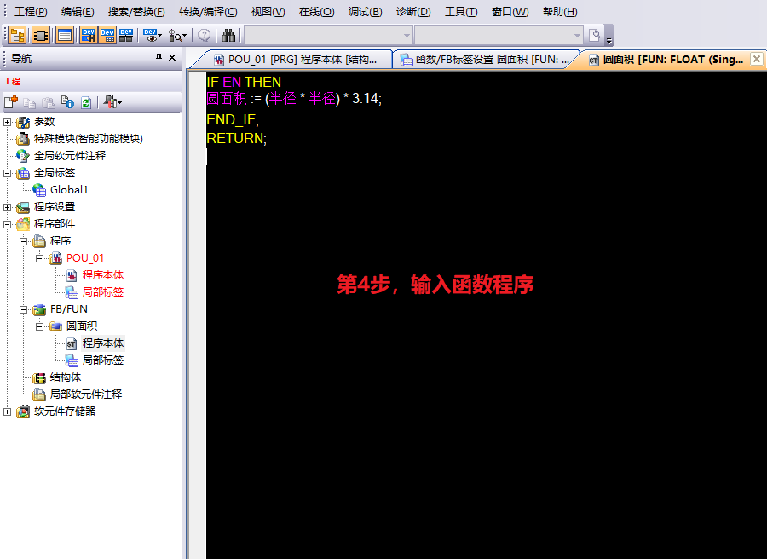Click the 3.14 constant in the code
The image size is (767, 559).
[365, 98]
